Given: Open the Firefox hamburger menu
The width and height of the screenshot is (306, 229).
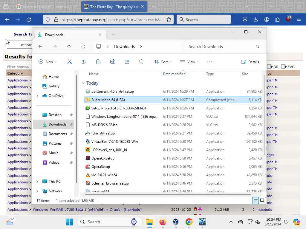Looking at the screenshot, I should [299, 20].
